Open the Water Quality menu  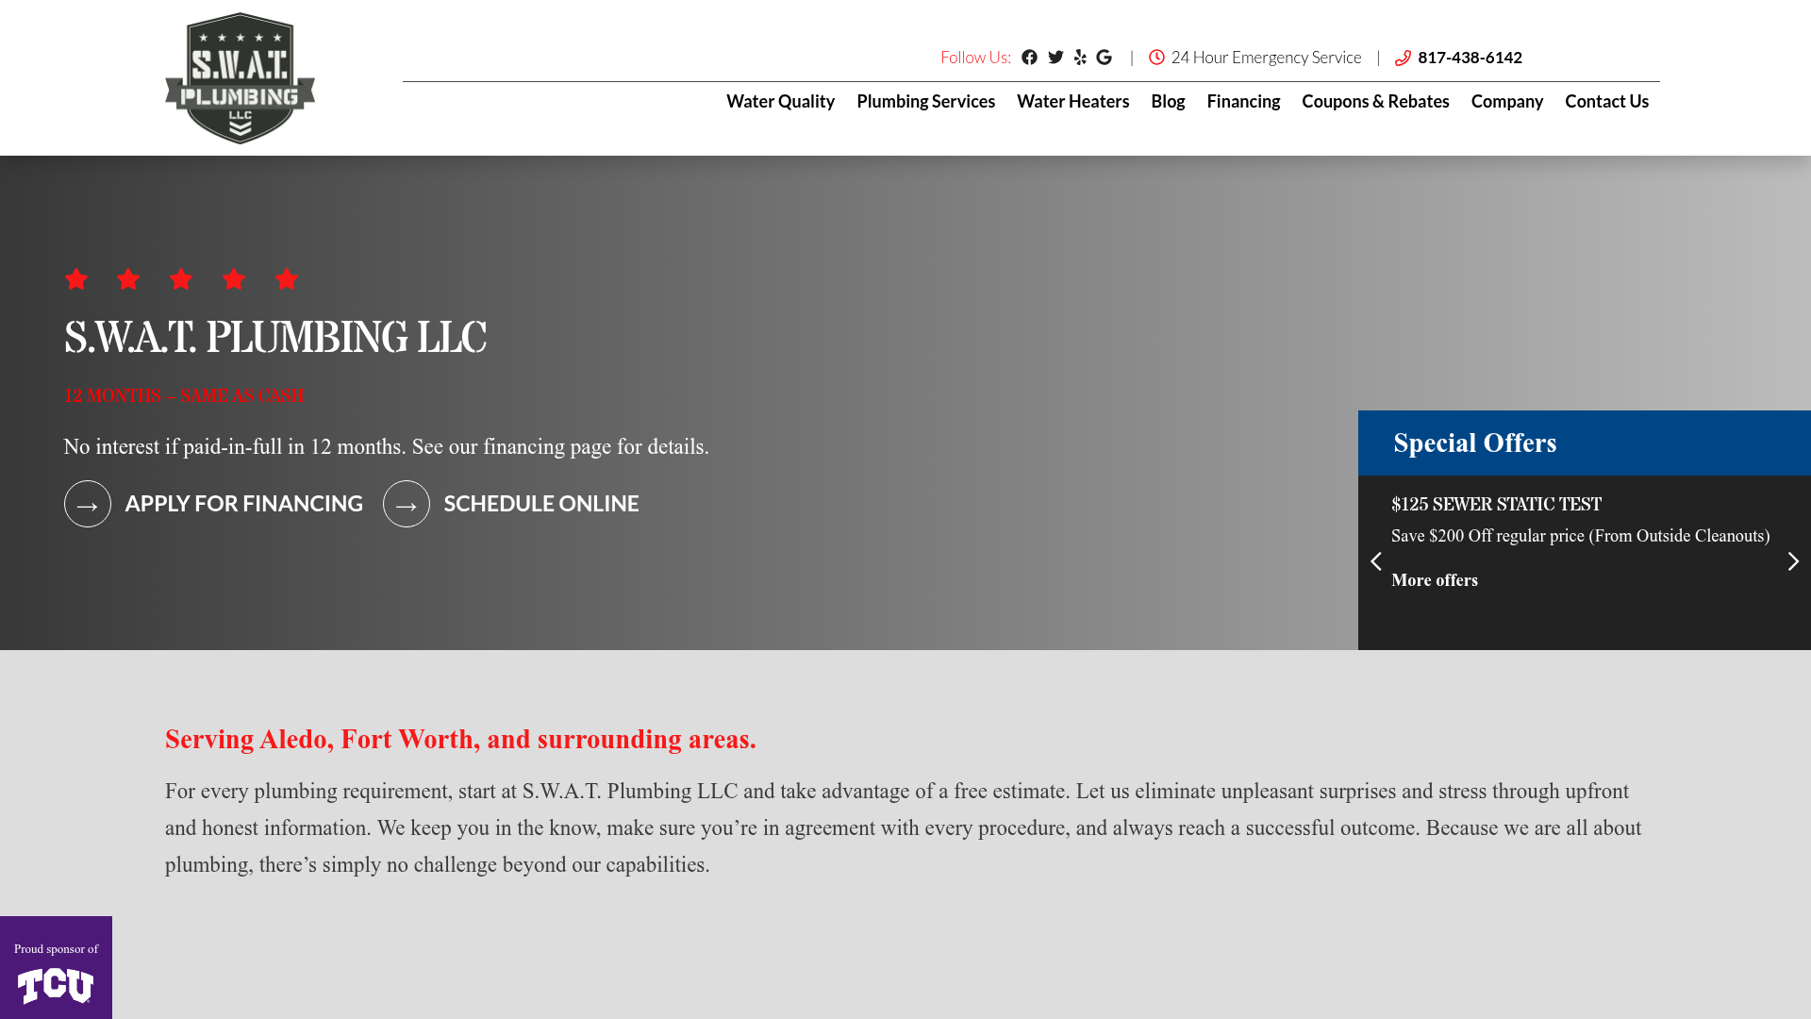(x=780, y=101)
